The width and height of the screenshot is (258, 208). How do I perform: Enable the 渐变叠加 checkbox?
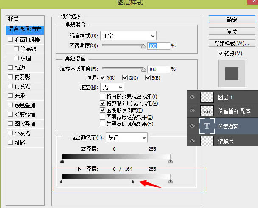point(10,114)
